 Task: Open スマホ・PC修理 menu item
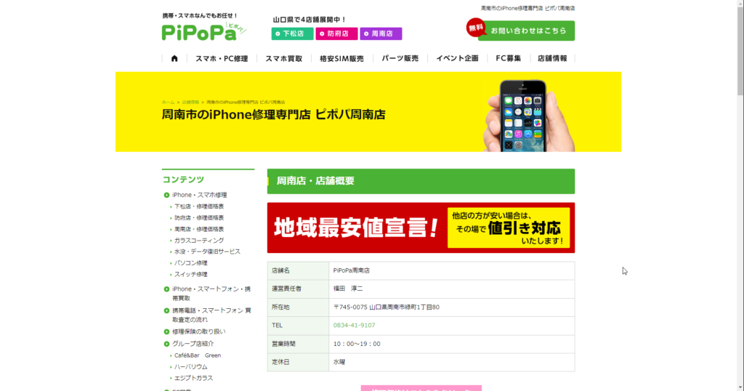(x=222, y=58)
